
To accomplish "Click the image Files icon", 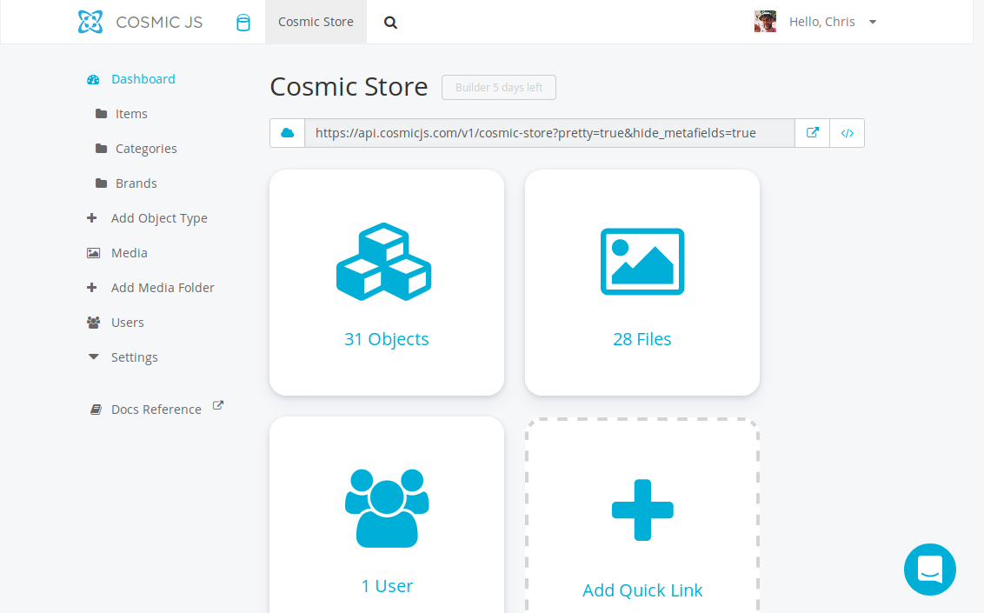I will pyautogui.click(x=642, y=262).
